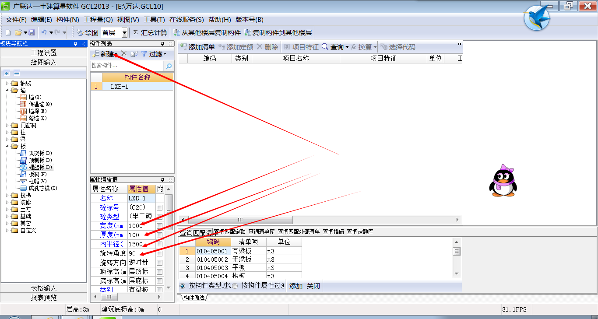This screenshot has width=598, height=319.
Task: Click the penguin mascot icon
Action: [503, 180]
